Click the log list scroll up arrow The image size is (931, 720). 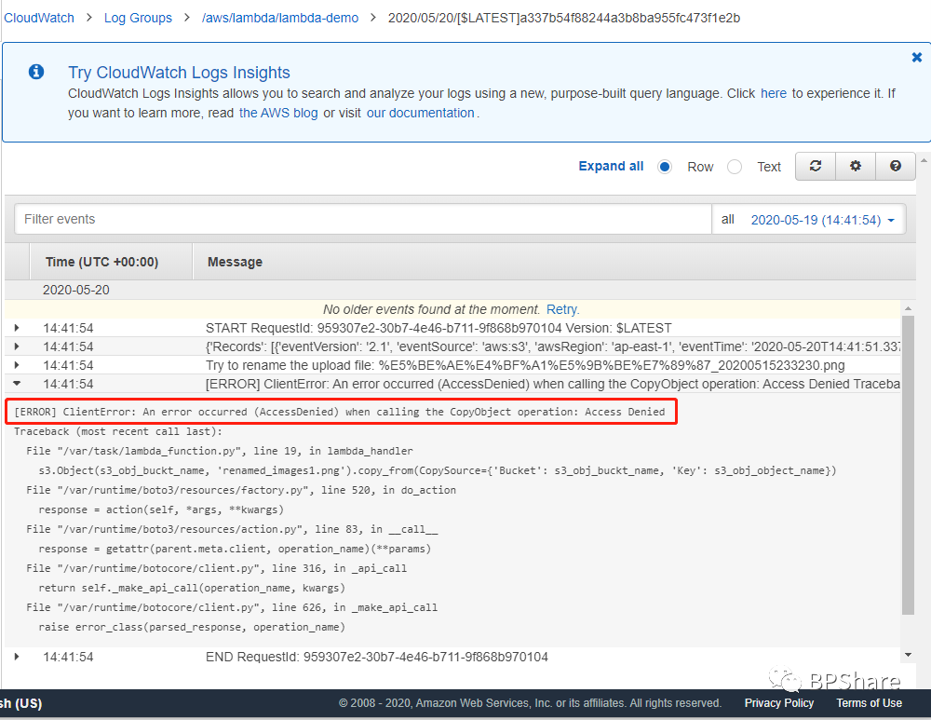pyautogui.click(x=908, y=308)
